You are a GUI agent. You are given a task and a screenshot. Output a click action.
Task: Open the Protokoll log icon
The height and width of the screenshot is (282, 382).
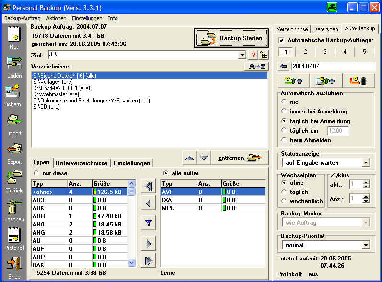click(13, 235)
